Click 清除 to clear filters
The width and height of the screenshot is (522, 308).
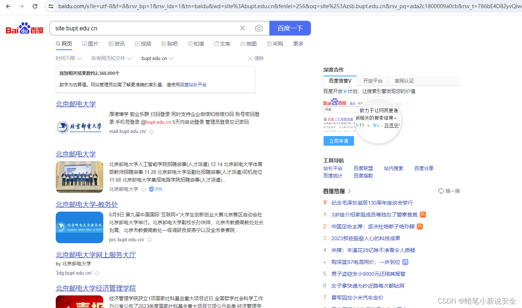coord(256,58)
